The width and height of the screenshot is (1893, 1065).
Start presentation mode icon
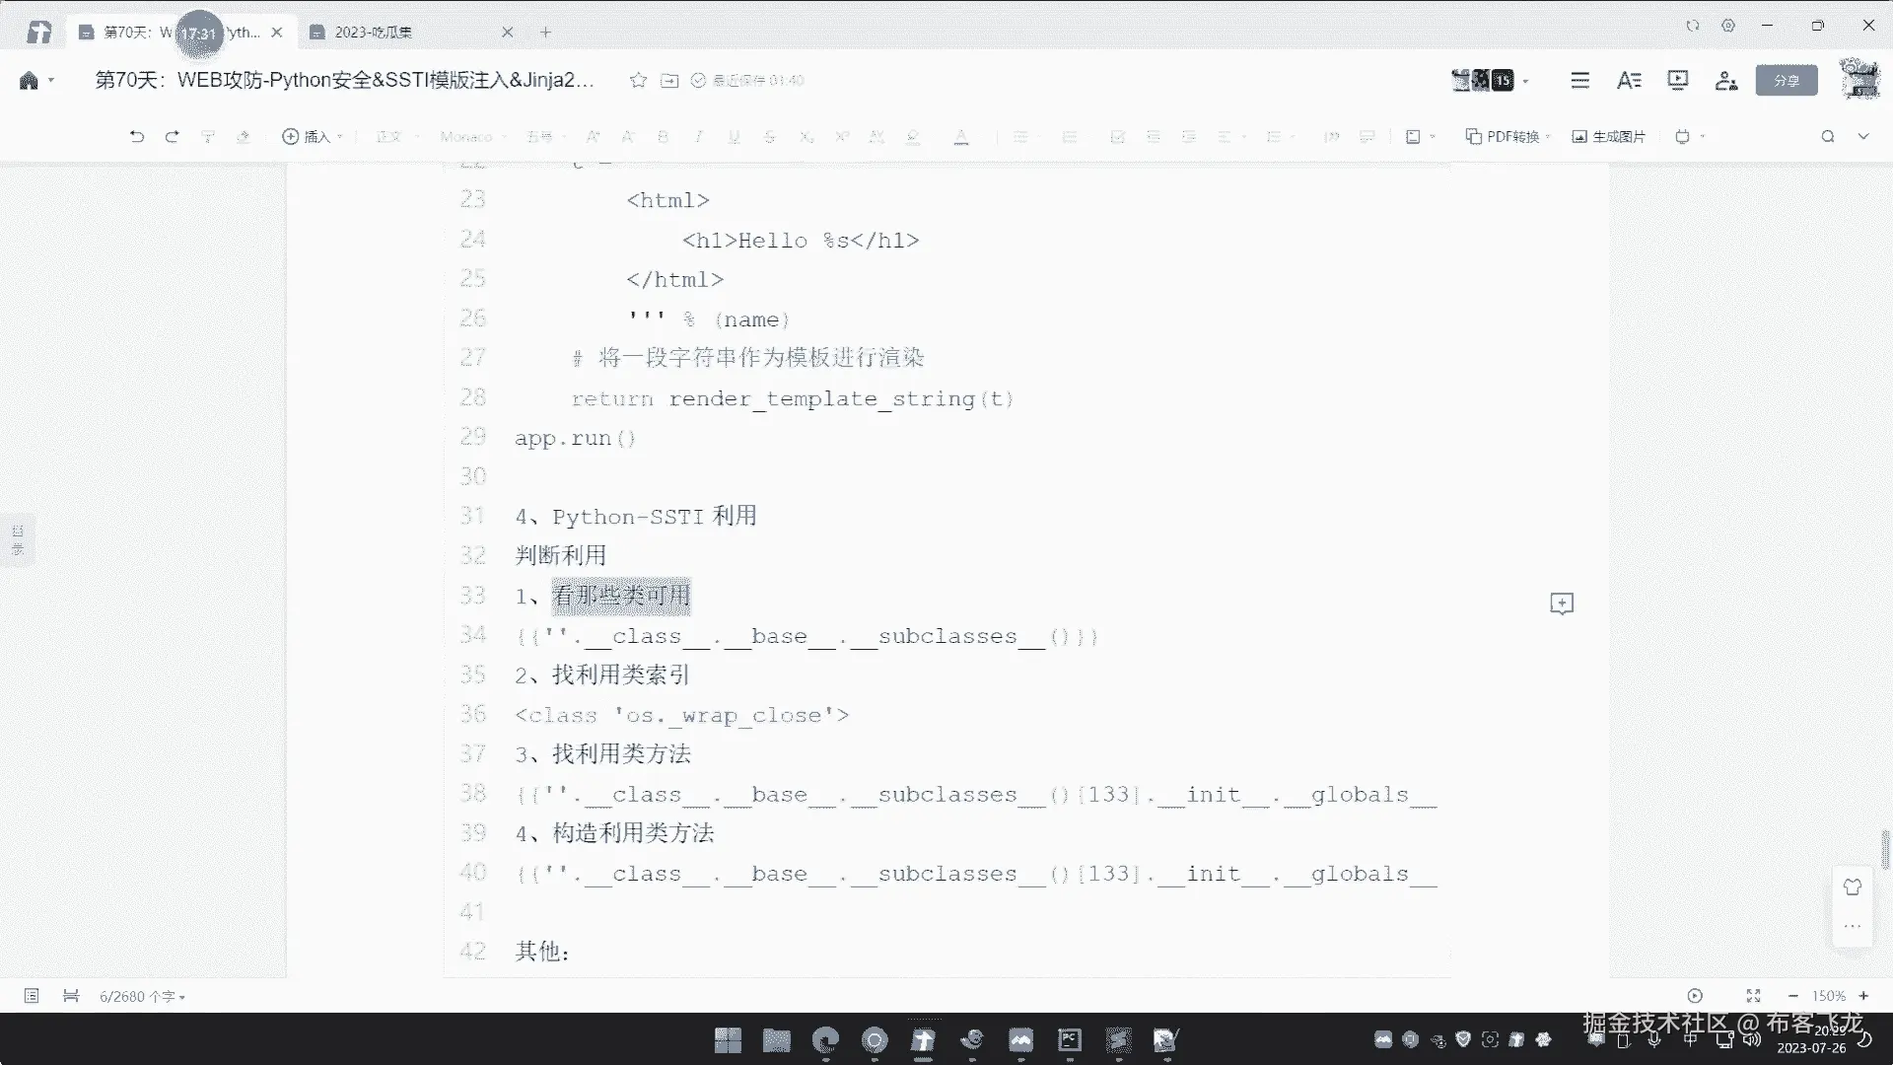(1677, 80)
